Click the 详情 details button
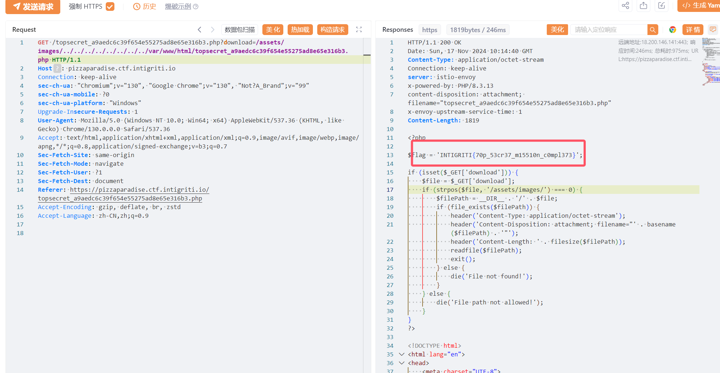The height and width of the screenshot is (373, 720). pyautogui.click(x=693, y=30)
